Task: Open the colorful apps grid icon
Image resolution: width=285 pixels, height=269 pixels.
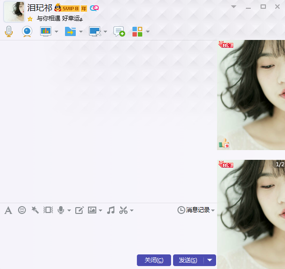Action: click(x=137, y=32)
